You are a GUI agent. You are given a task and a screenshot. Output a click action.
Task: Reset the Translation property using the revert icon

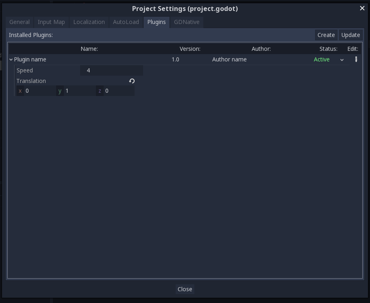click(131, 81)
